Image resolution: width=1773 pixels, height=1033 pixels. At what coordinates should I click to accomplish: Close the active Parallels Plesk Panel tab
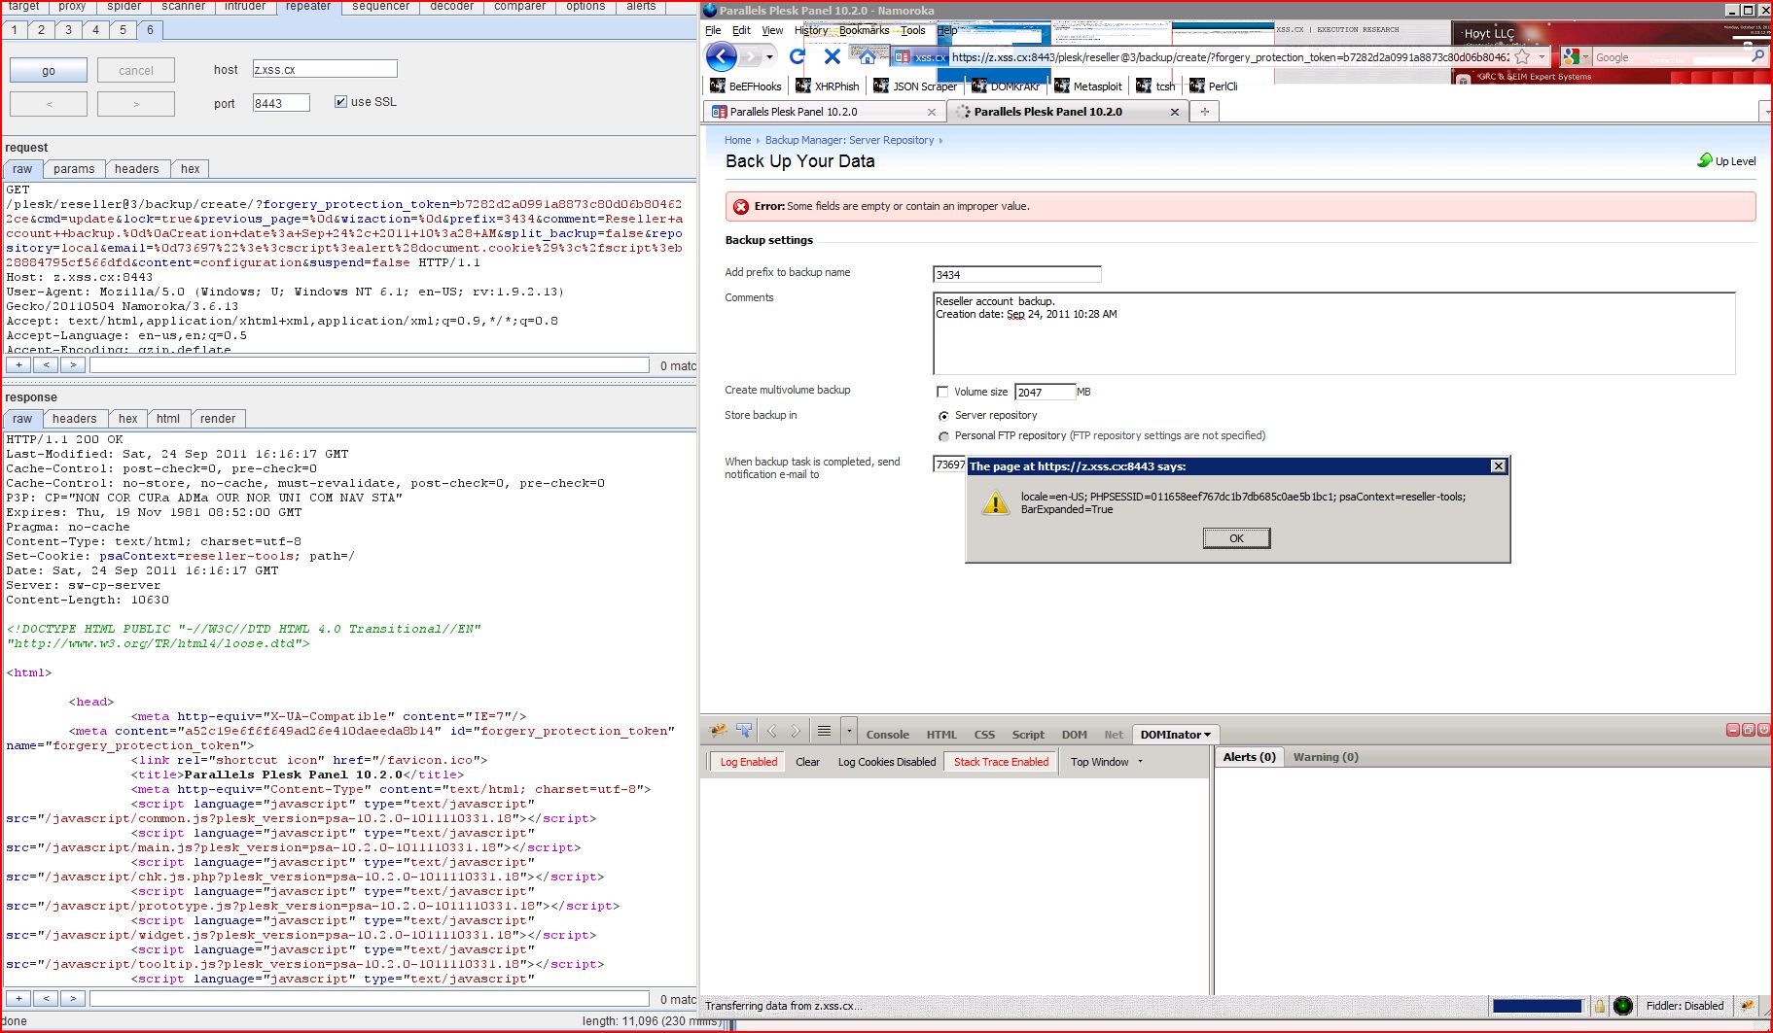point(1174,113)
